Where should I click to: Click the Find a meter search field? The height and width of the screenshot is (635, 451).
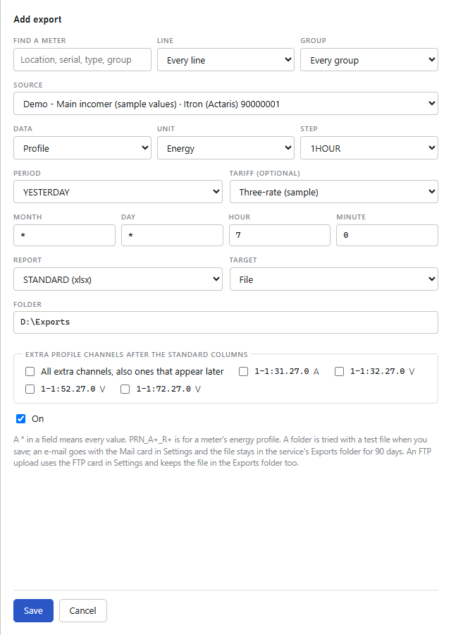click(x=82, y=60)
